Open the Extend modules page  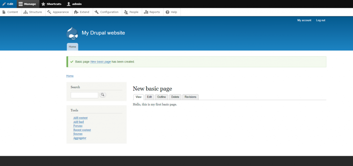[82, 12]
